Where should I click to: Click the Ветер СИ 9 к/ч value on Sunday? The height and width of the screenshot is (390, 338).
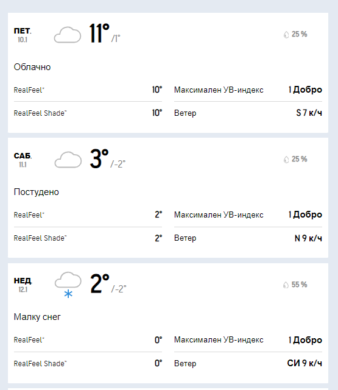coord(305,363)
